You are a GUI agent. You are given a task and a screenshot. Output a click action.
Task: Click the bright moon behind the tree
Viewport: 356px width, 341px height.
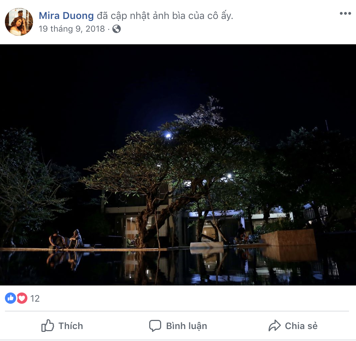pos(168,136)
